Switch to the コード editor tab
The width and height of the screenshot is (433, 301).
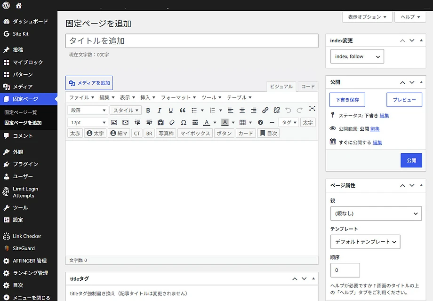click(x=308, y=87)
